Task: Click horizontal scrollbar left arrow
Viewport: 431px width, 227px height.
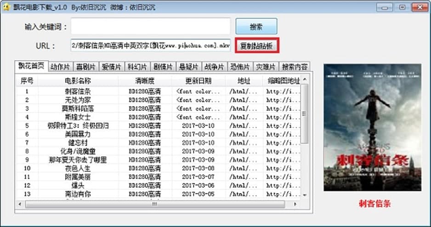Action: 20,204
